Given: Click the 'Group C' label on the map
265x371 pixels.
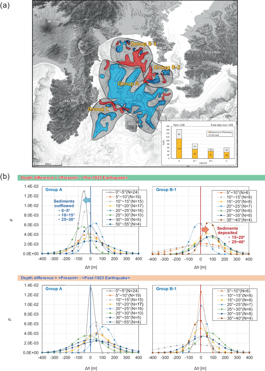Looking at the screenshot, I should click(99, 109).
